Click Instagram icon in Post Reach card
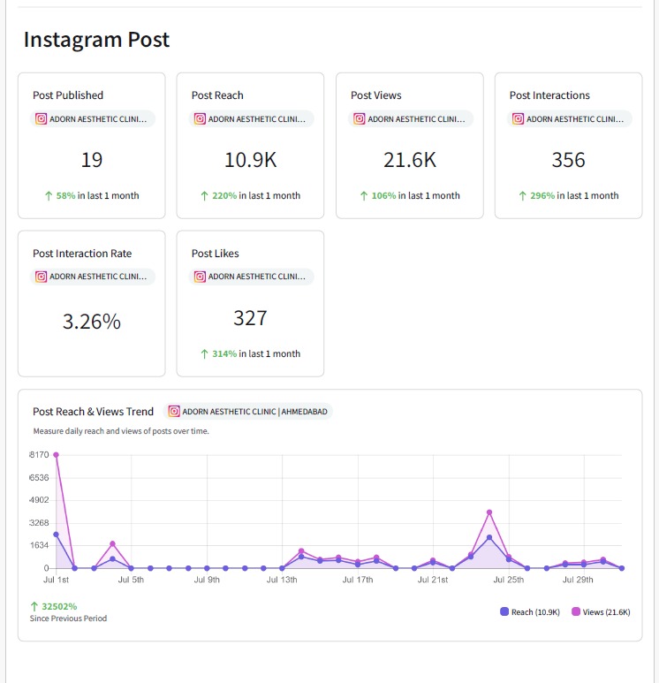Image resolution: width=659 pixels, height=683 pixels. (200, 119)
